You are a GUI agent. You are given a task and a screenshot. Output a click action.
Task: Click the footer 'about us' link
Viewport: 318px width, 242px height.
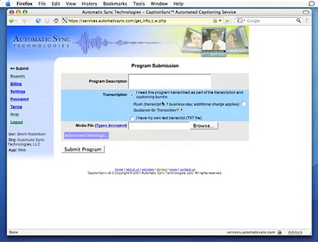point(132,169)
